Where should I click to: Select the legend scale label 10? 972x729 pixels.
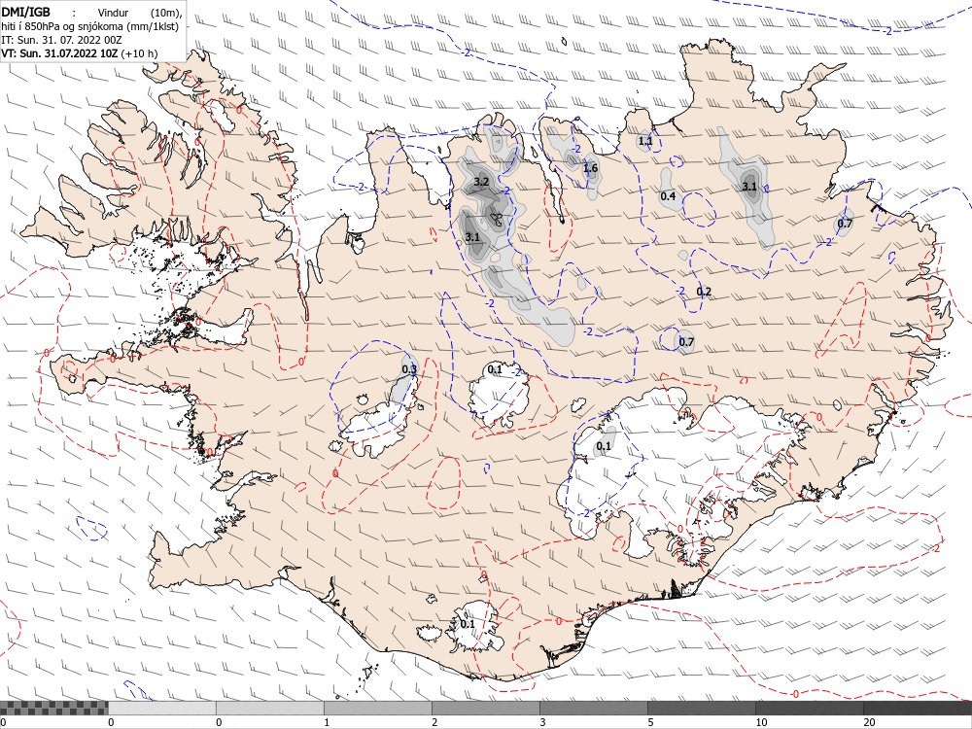pos(761,722)
